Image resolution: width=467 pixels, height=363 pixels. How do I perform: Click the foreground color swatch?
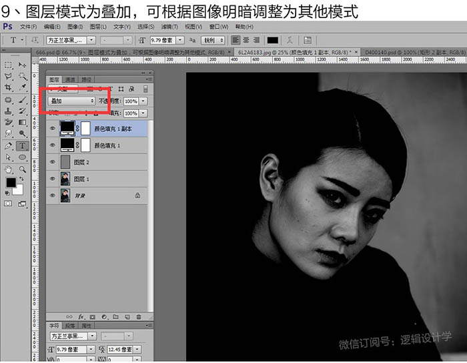[11, 182]
